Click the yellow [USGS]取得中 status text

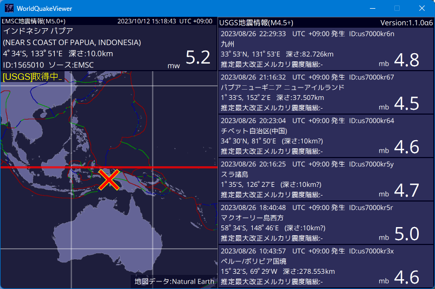[x=33, y=77]
